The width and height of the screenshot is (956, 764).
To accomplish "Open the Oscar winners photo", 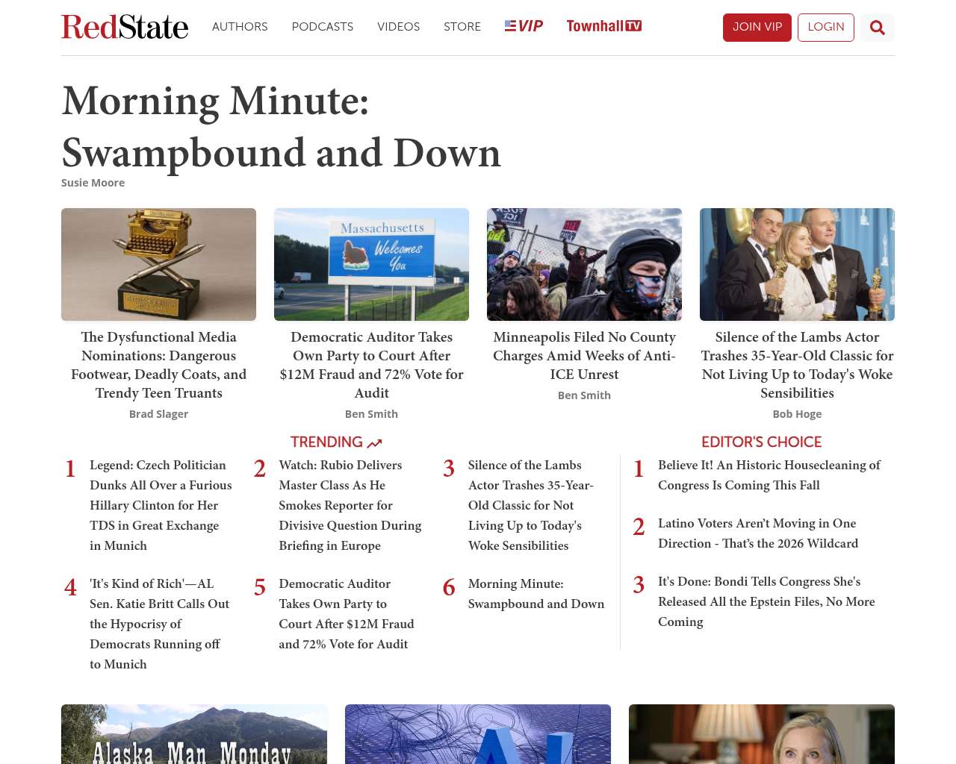I will pyautogui.click(x=797, y=264).
